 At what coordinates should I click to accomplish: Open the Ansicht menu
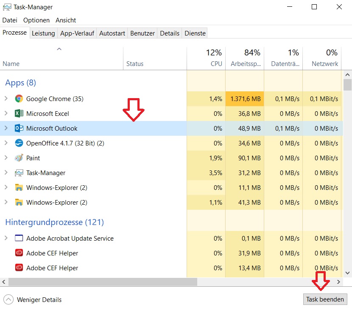(66, 20)
